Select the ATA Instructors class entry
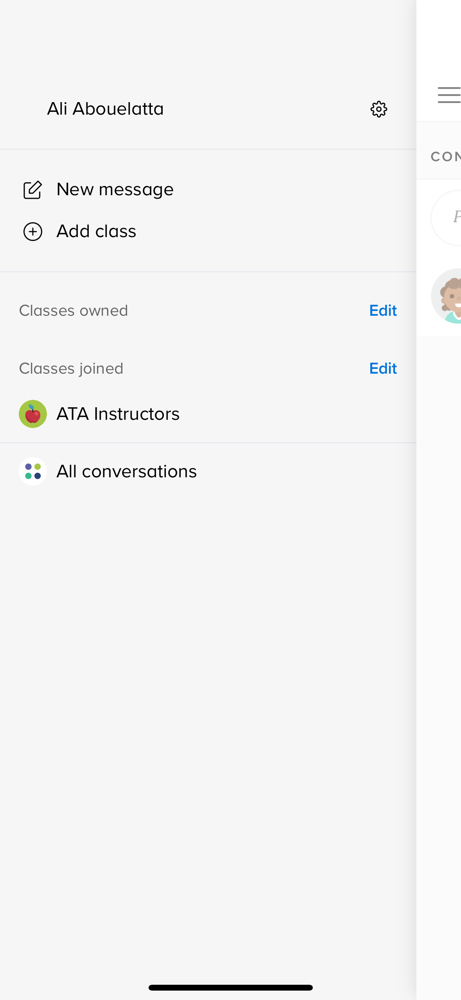Screen dimensions: 461x1000 (x=118, y=413)
